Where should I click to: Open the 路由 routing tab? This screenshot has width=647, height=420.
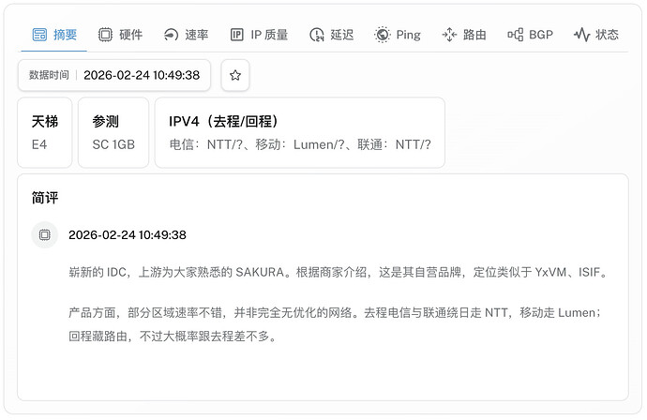[464, 35]
